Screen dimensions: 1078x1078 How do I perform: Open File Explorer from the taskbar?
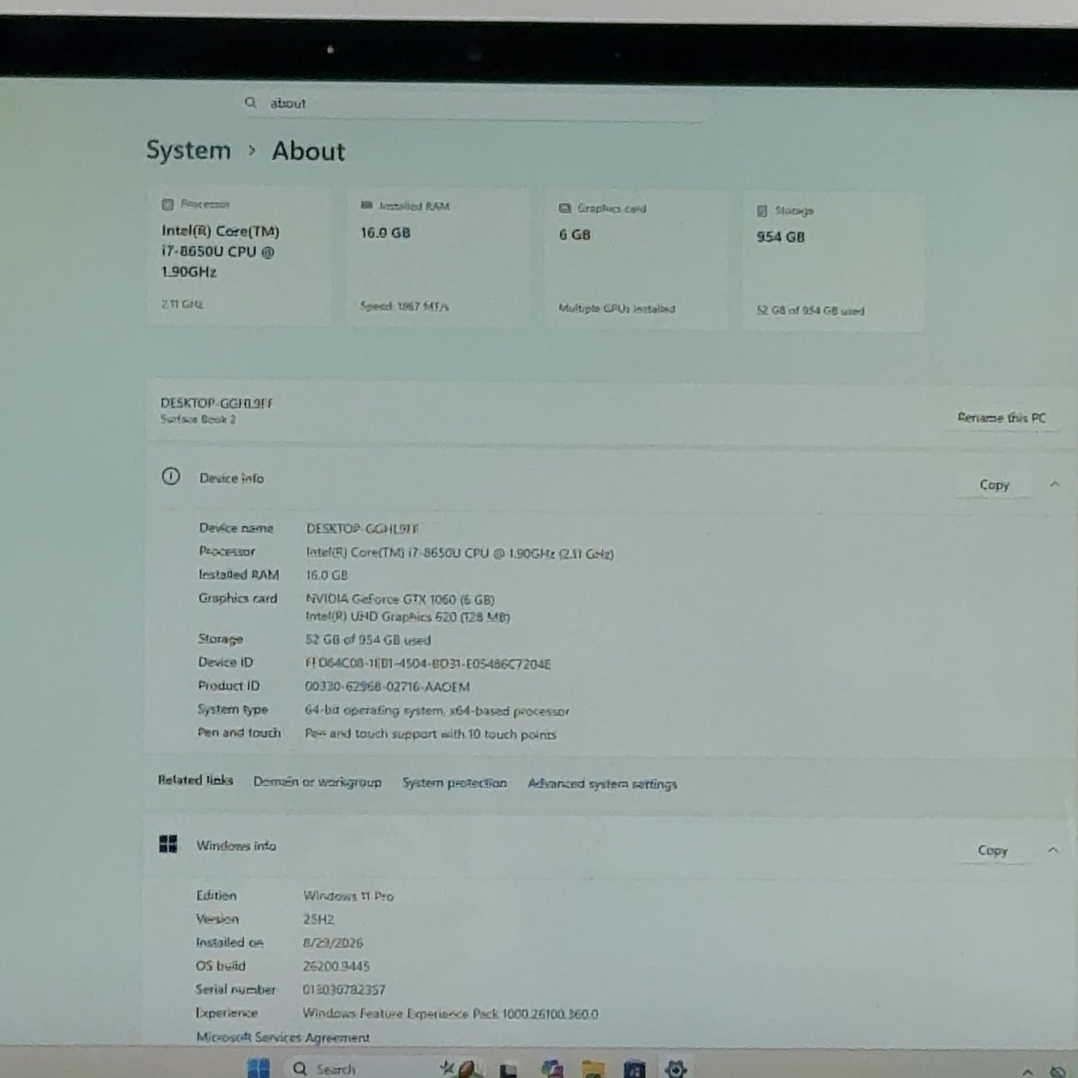point(593,1070)
